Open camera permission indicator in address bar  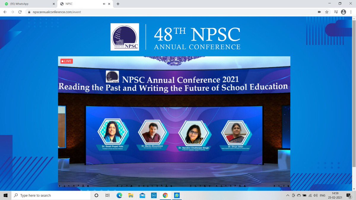click(x=320, y=12)
